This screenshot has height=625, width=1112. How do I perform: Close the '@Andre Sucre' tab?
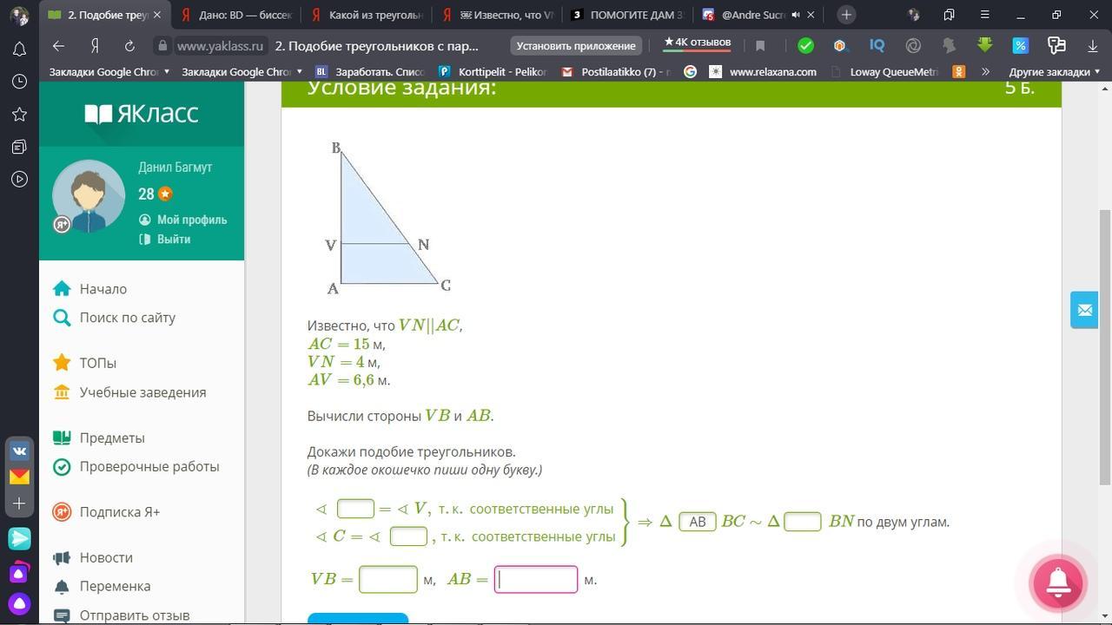click(x=811, y=15)
